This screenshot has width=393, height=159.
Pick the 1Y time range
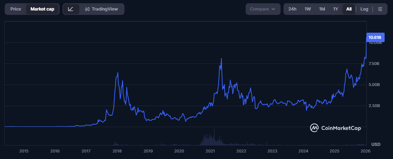pos(336,9)
